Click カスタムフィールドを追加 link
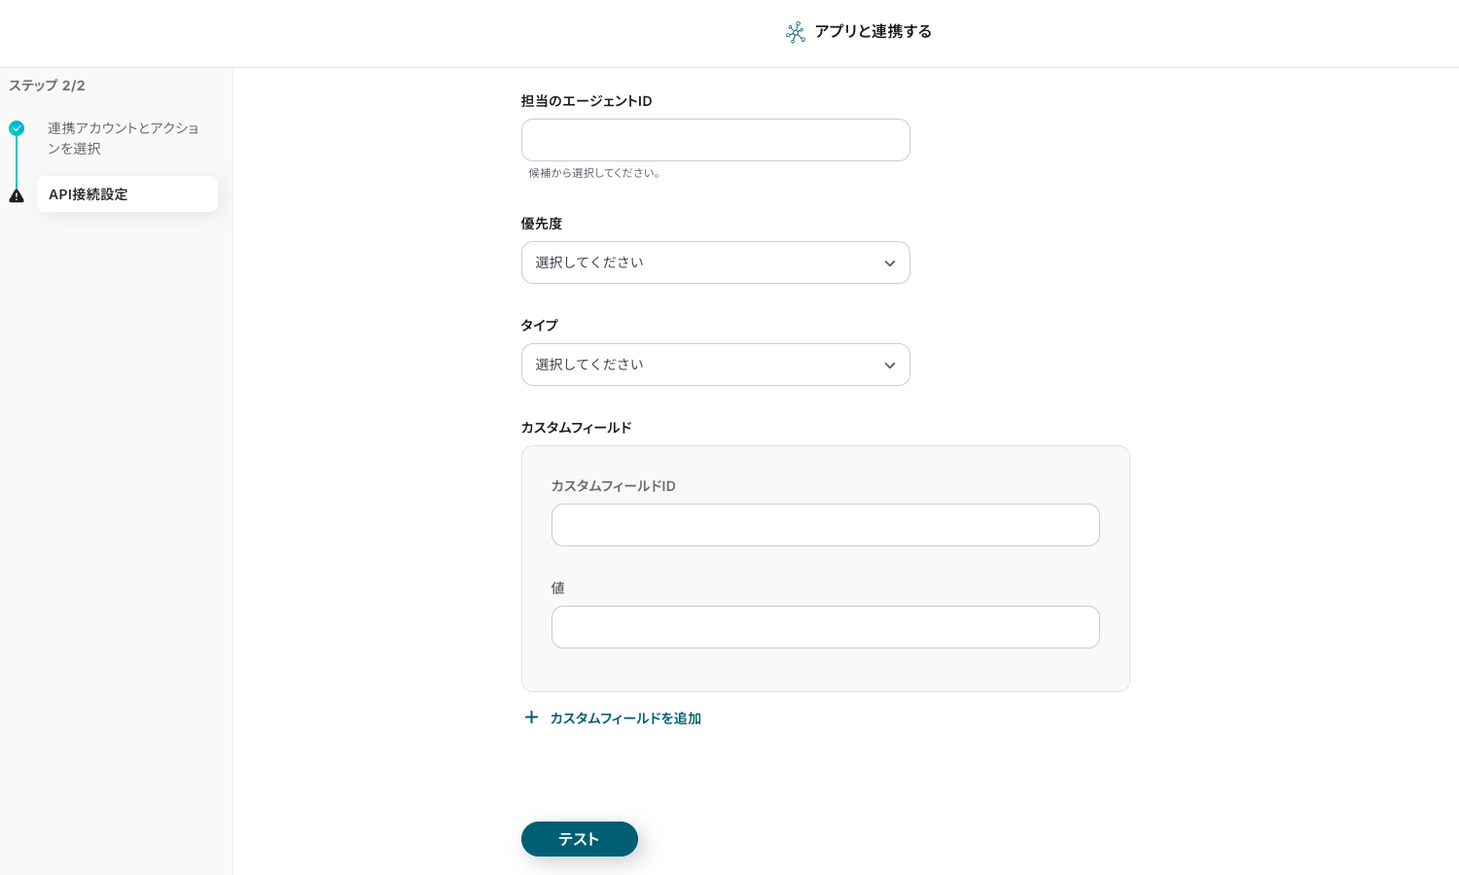 pos(625,718)
